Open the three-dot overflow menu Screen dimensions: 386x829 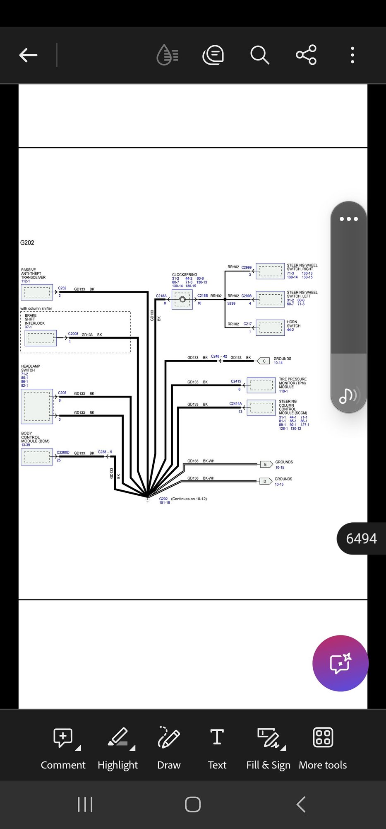tap(352, 55)
